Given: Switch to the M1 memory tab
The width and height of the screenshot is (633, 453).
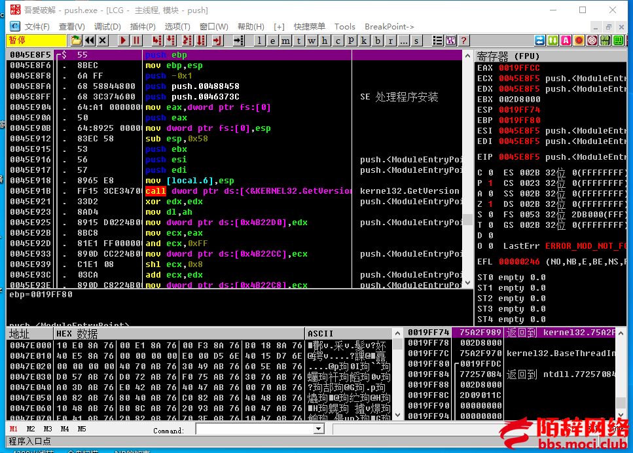Looking at the screenshot, I should point(13,429).
